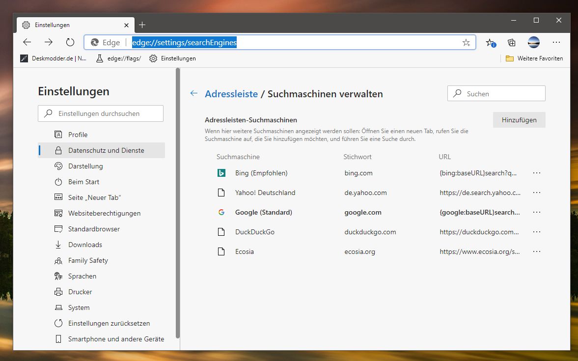Click the settings sidebar vertical scrollbar
Viewport: 578px width, 361px height.
point(178,203)
